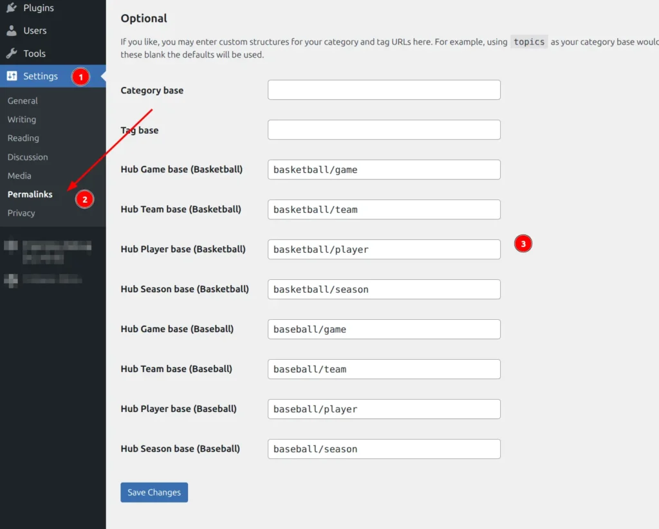Click the 'topics' code example text
This screenshot has height=529, width=659.
coord(529,42)
